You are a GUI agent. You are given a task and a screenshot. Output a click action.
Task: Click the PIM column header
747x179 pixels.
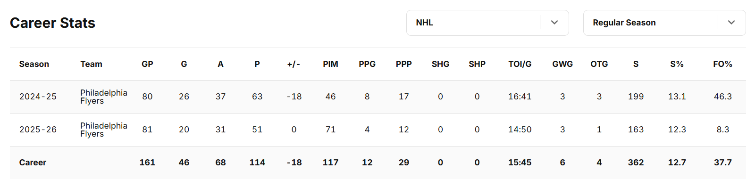click(330, 64)
